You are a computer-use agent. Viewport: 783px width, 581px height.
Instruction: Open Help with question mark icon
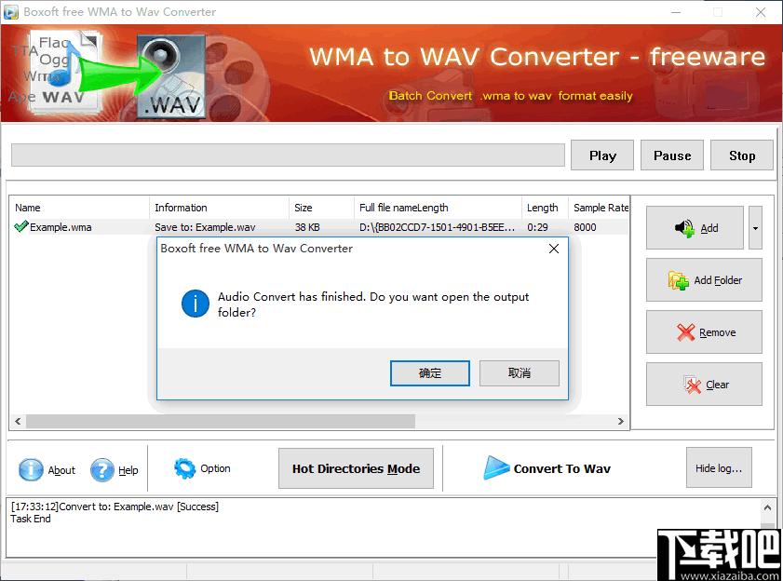click(x=102, y=469)
